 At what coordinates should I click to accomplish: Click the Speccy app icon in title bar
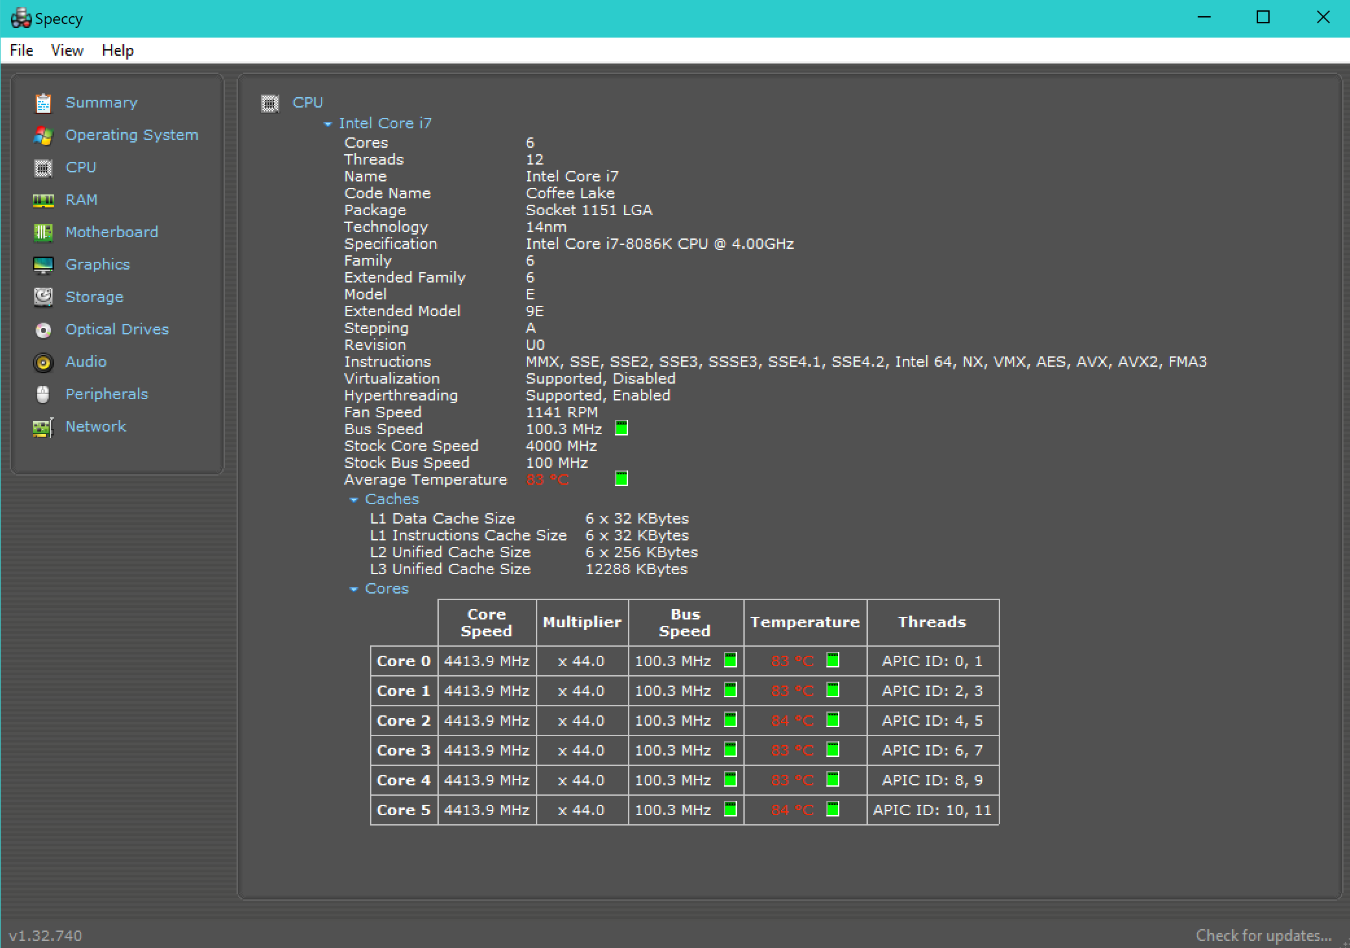(21, 18)
